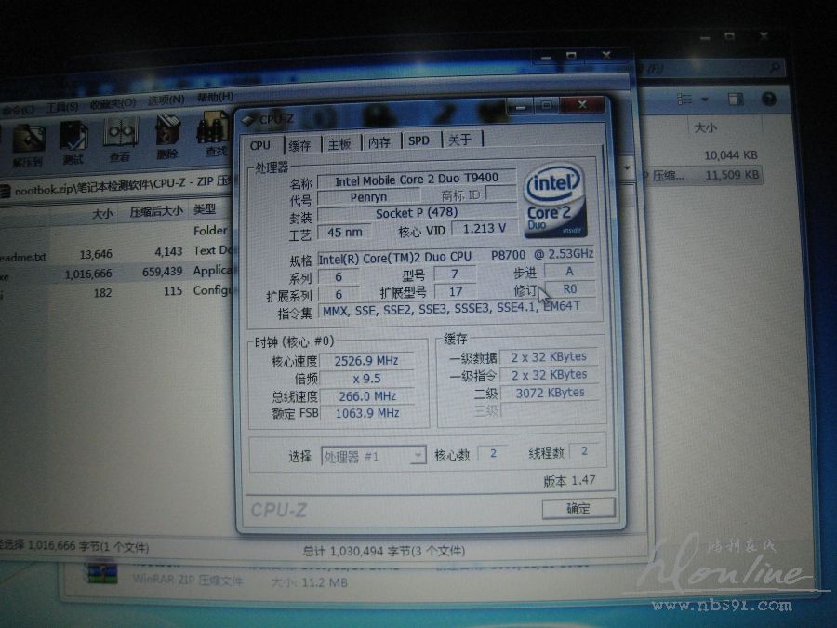Open the 内存 tab in CPU-Z
837x628 pixels.
[x=379, y=142]
